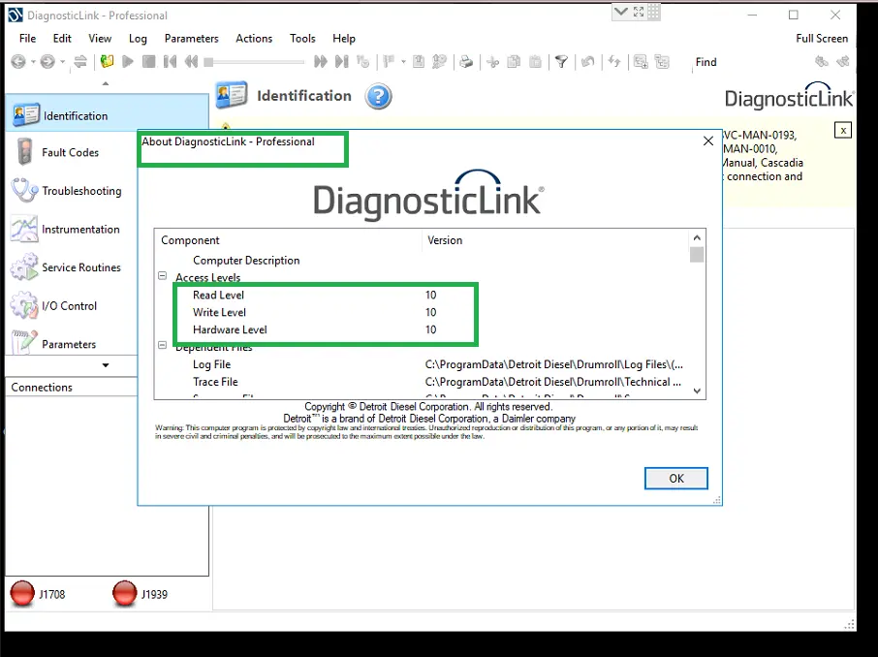The width and height of the screenshot is (878, 657).
Task: Click find previous binoculars icon
Action: click(x=822, y=62)
